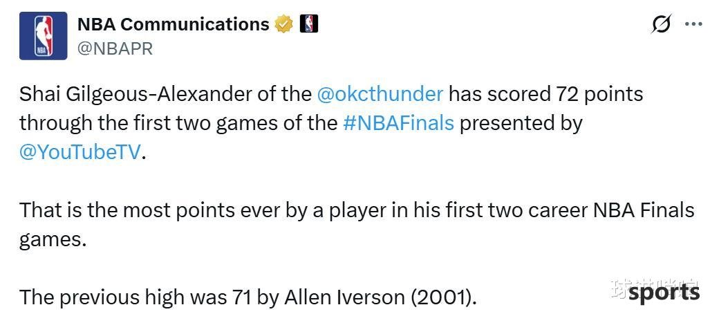This screenshot has width=710, height=314.
Task: Open the NBA Communications display name
Action: (x=174, y=24)
